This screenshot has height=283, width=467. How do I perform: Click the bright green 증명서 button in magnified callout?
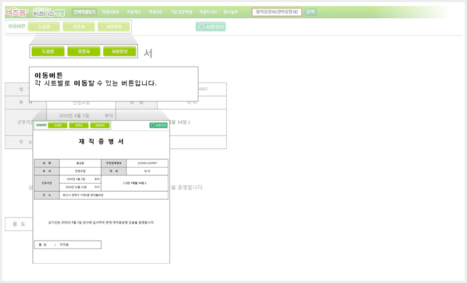click(84, 52)
